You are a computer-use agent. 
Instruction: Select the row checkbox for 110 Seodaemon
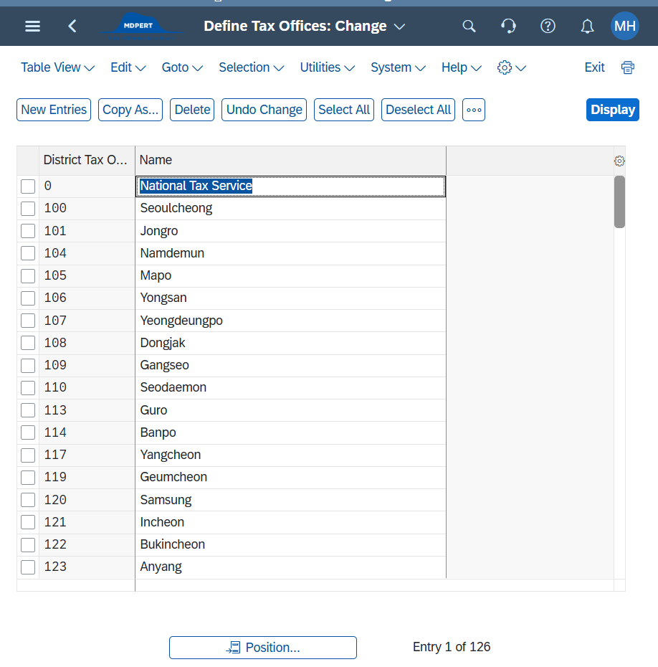pyautogui.click(x=28, y=388)
